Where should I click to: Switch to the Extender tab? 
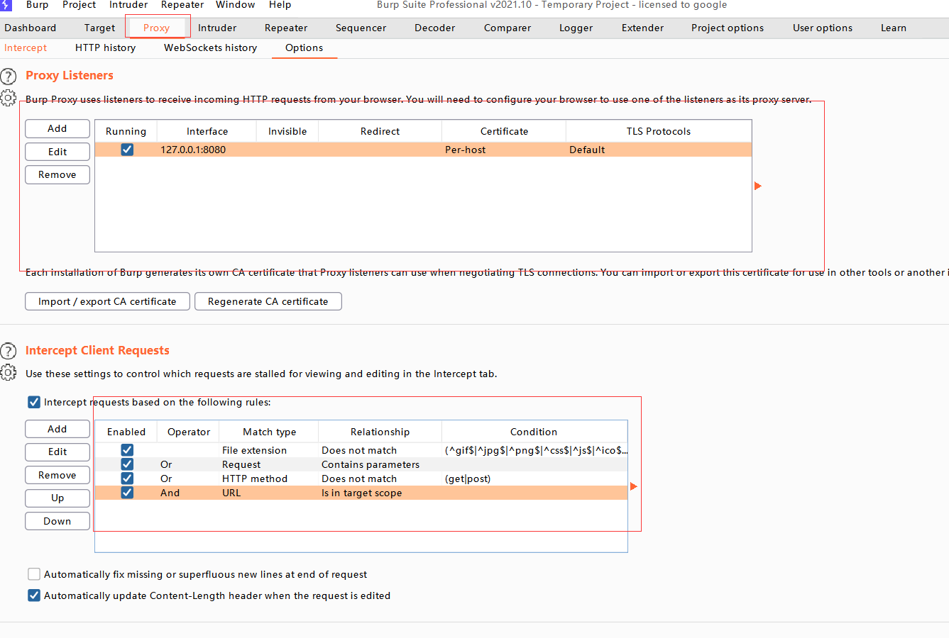tap(642, 28)
